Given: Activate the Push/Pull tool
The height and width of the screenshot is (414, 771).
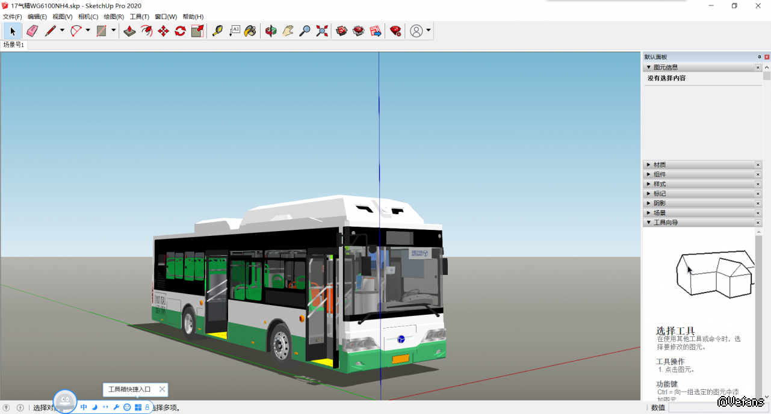Looking at the screenshot, I should tap(129, 31).
